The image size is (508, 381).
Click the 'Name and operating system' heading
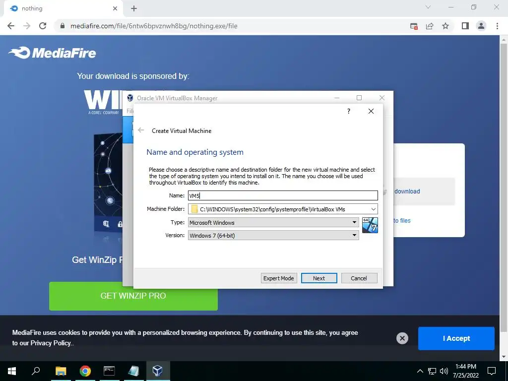[x=194, y=152]
